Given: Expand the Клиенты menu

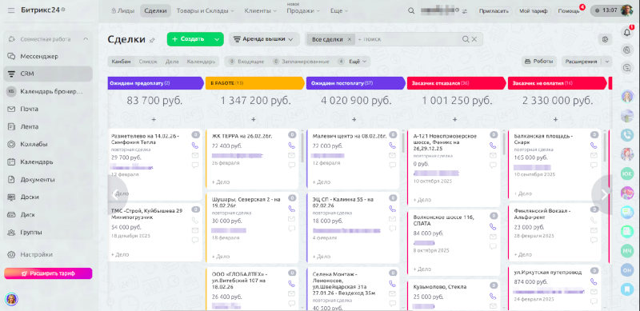Looking at the screenshot, I should click(x=261, y=11).
